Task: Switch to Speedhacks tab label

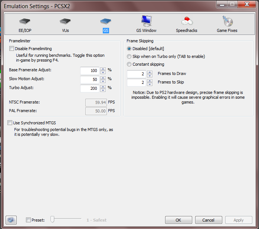Action: tap(187, 30)
